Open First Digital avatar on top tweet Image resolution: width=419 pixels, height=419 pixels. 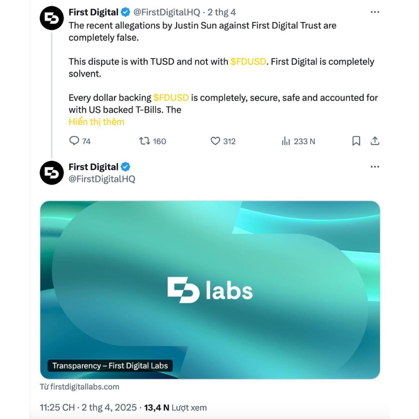[x=52, y=18]
